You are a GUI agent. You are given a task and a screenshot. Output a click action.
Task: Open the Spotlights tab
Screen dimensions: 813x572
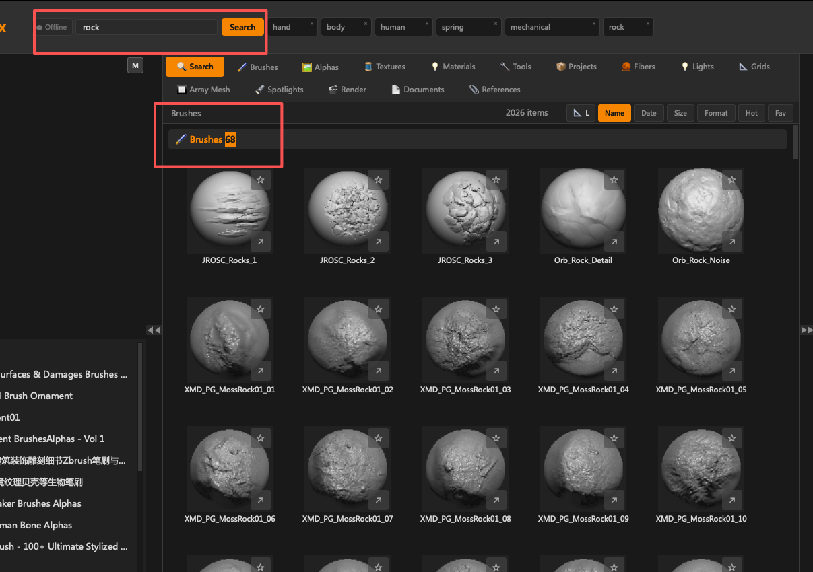(280, 90)
